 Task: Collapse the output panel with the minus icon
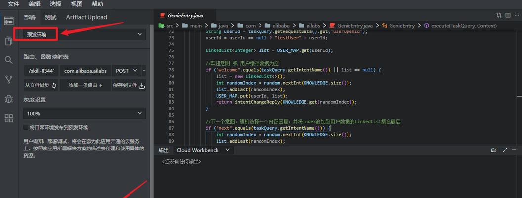[x=515, y=150]
